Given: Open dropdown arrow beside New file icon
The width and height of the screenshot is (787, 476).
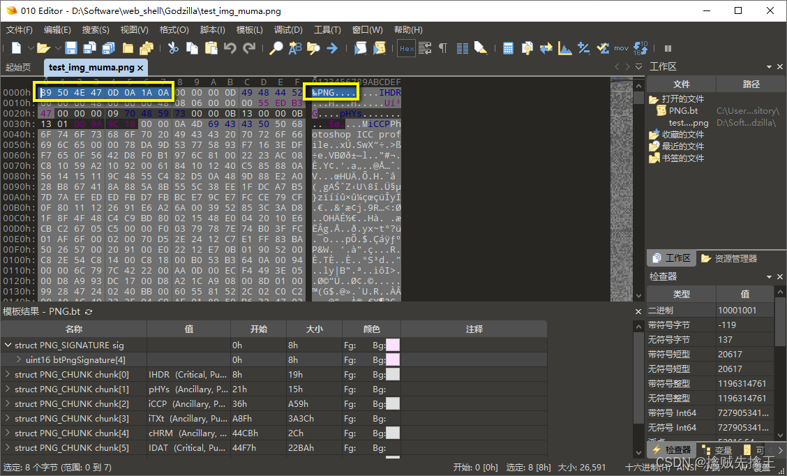Looking at the screenshot, I should 30,48.
